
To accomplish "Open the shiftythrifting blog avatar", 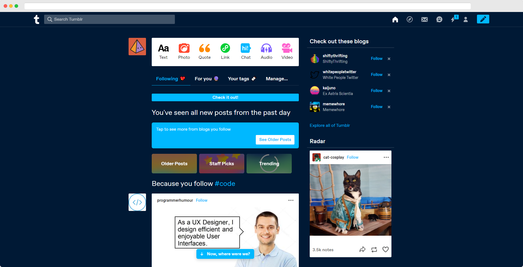I will (x=315, y=59).
